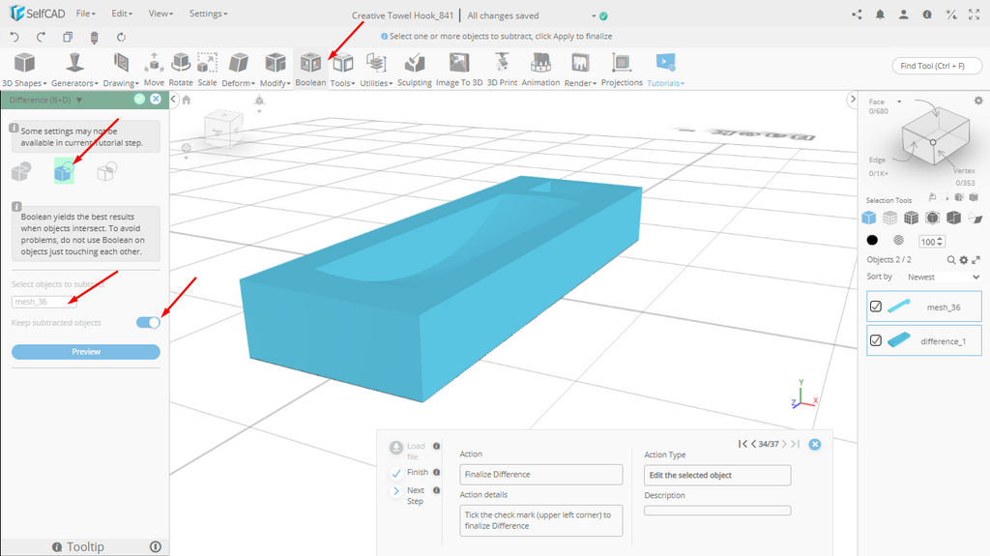Toggle the mesh_36 object checkbox
990x556 pixels.
tap(876, 307)
